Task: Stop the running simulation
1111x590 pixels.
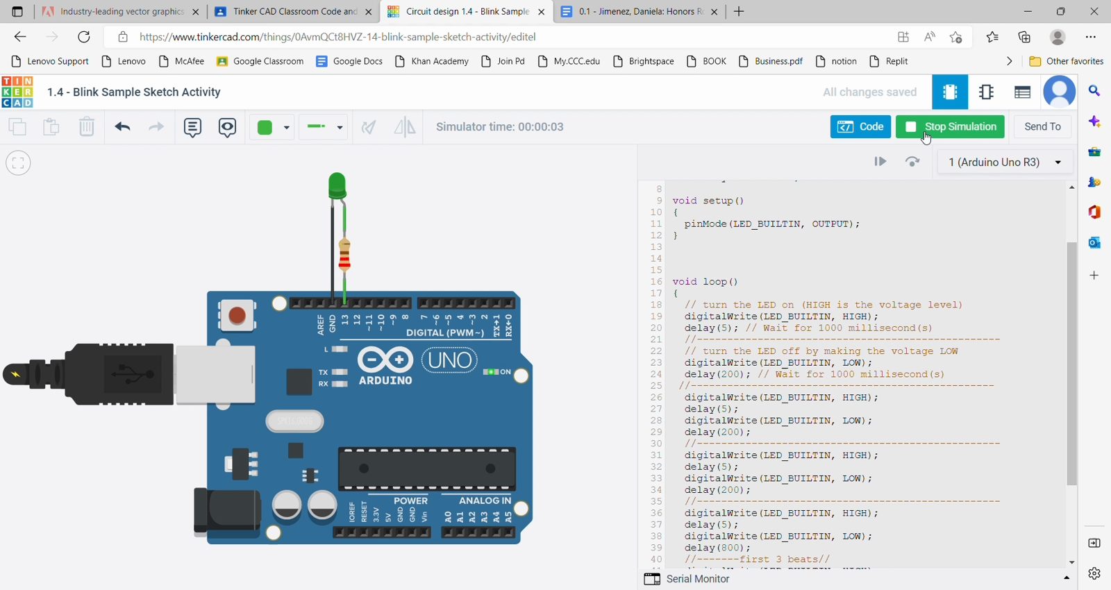Action: click(950, 127)
